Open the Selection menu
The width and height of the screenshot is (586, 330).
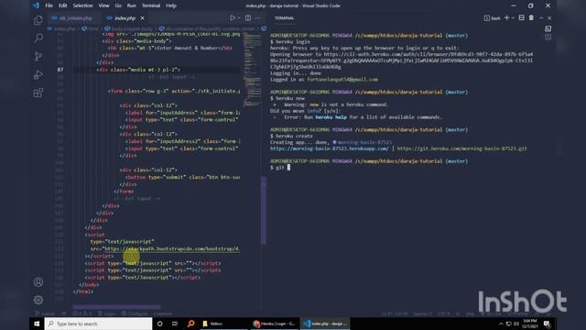point(83,5)
